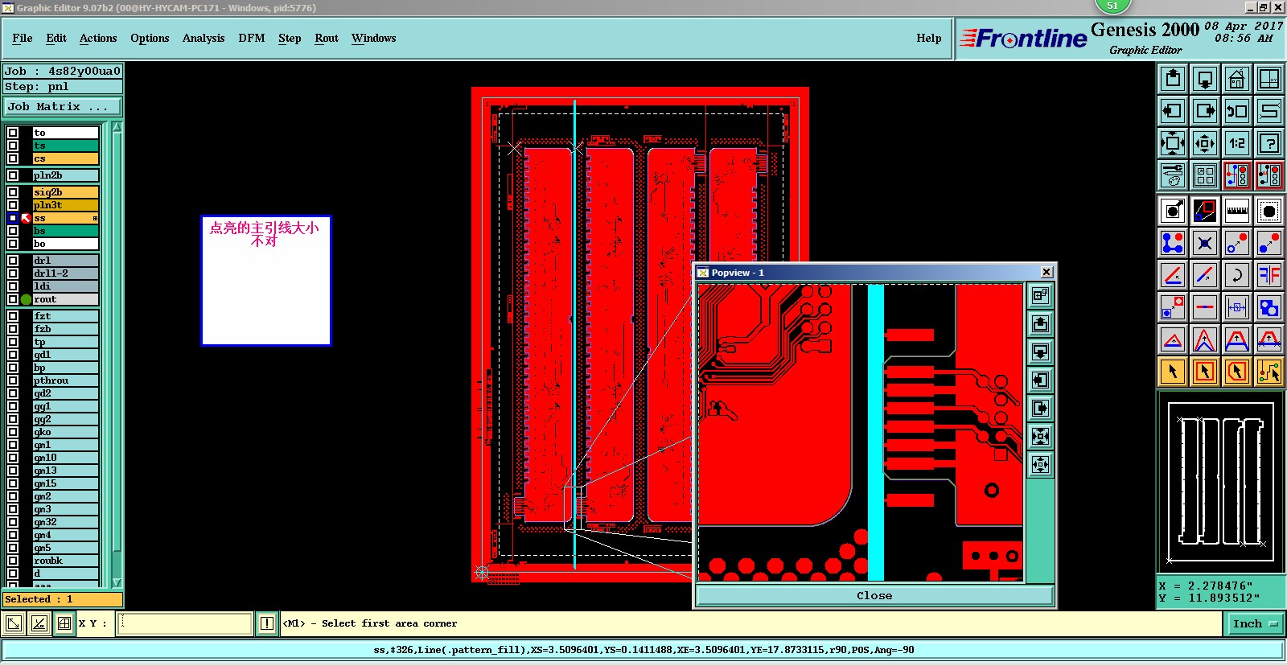Toggle the 'sig2b' layer checkbox
1287x666 pixels.
[x=13, y=192]
